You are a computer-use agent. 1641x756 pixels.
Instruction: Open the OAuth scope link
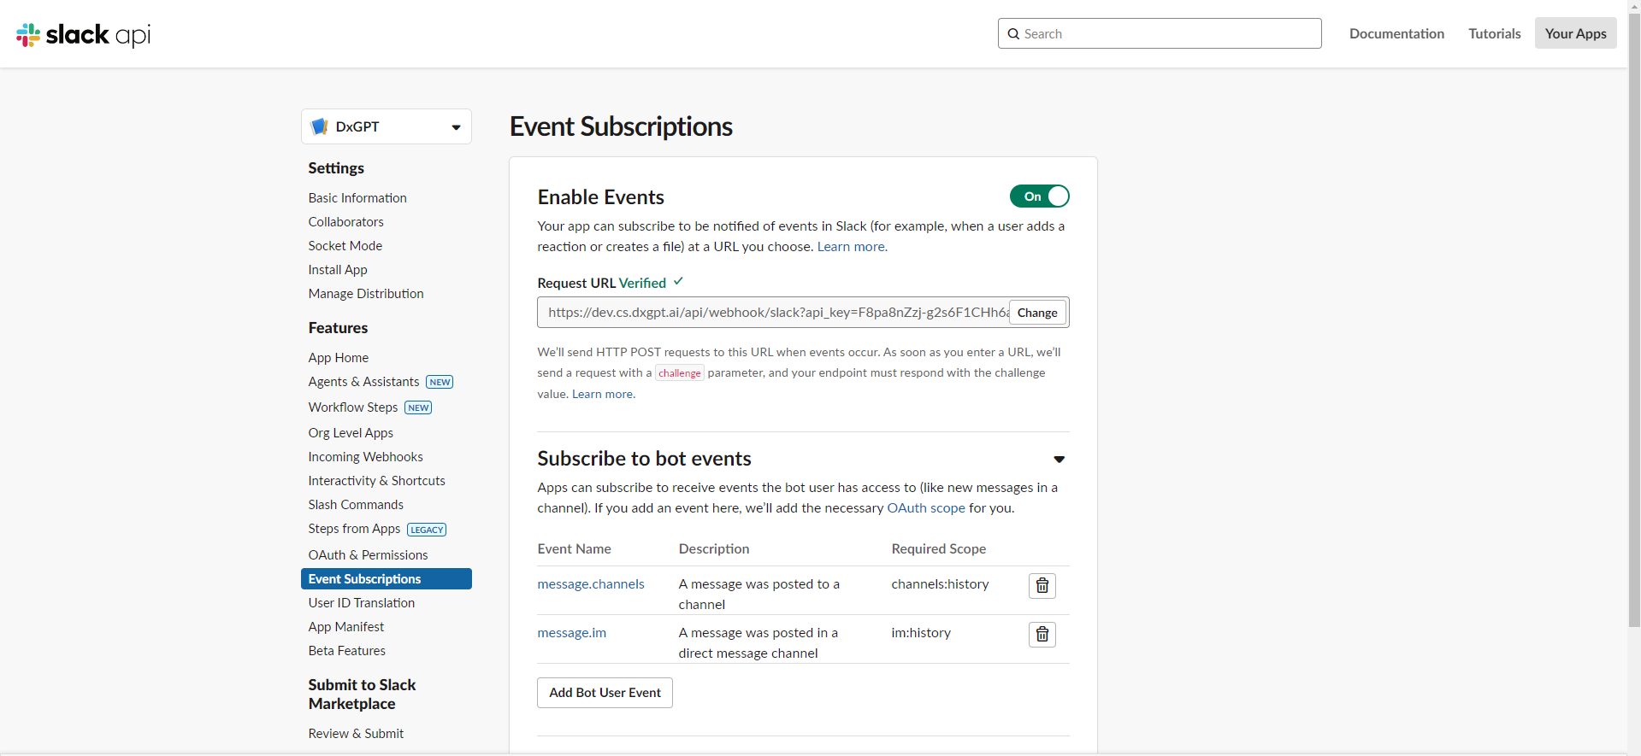926,508
